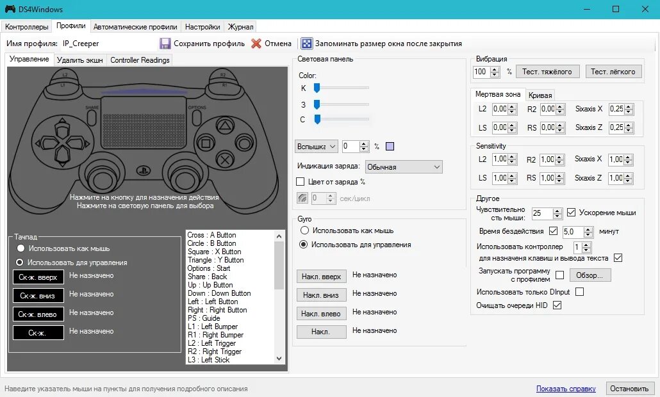The width and height of the screenshot is (660, 397).
Task: Click the save profile floppy disk icon
Action: point(165,44)
